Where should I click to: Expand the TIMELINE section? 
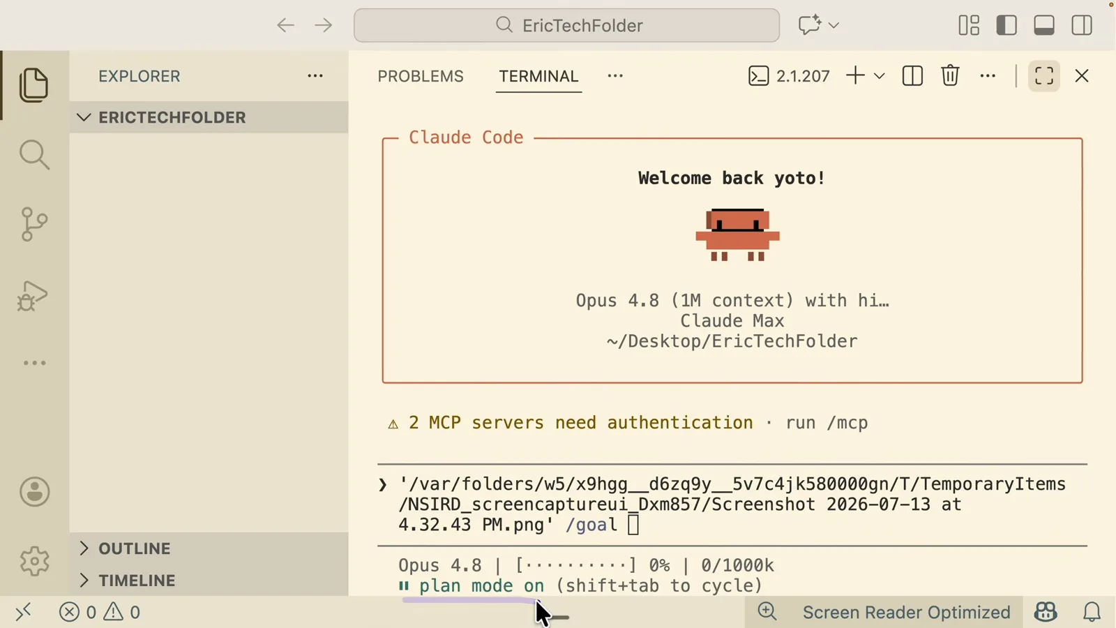tap(209, 581)
